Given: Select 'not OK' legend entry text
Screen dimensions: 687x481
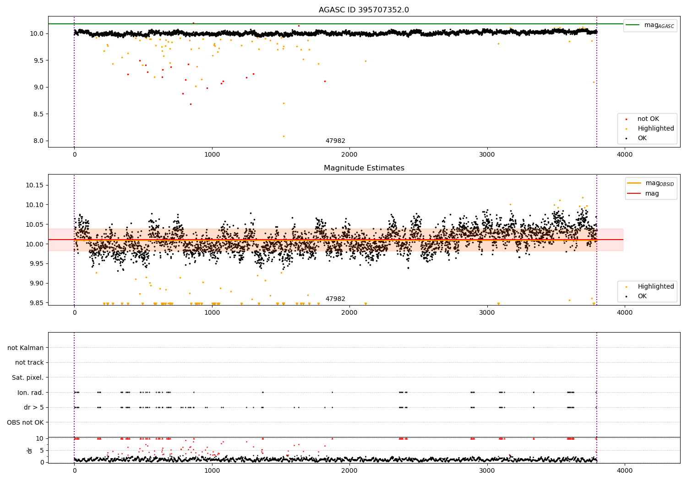Looking at the screenshot, I should 648,119.
